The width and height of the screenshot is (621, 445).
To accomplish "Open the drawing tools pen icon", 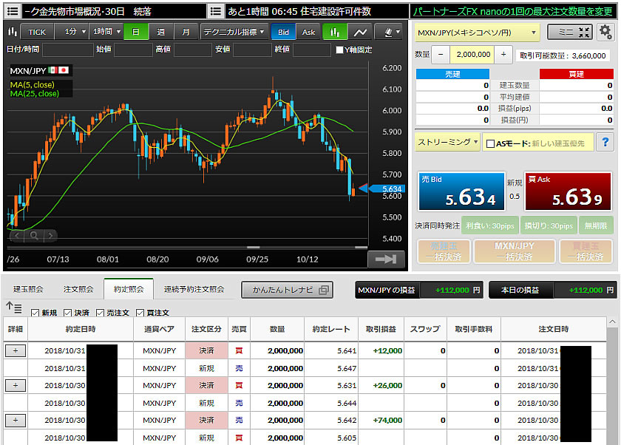I will [x=389, y=32].
